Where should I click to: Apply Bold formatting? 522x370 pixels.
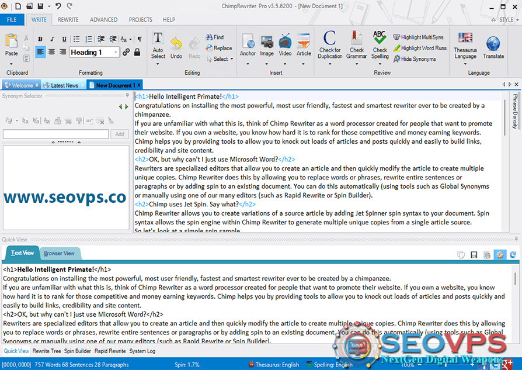click(x=40, y=39)
